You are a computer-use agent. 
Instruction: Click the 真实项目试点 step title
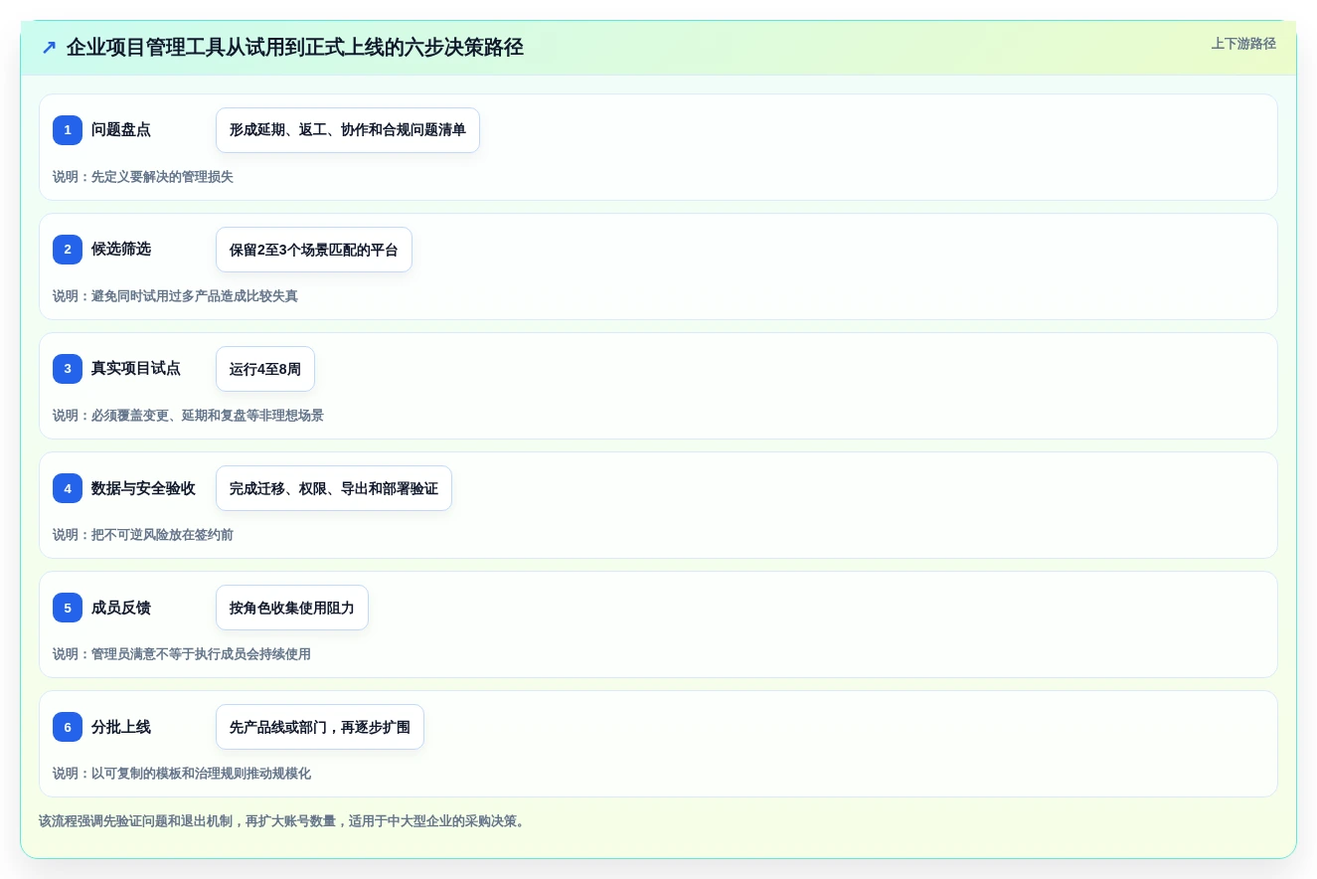tap(136, 369)
